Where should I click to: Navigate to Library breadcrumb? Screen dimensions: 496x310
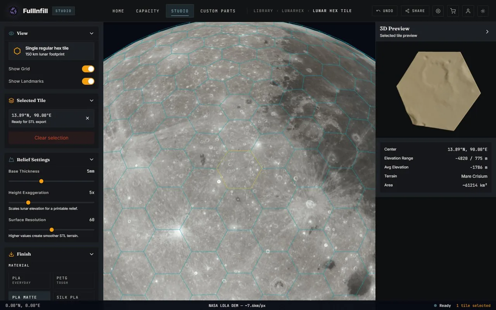coord(263,11)
